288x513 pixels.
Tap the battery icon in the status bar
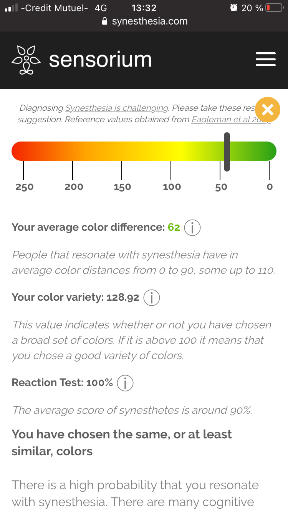274,8
